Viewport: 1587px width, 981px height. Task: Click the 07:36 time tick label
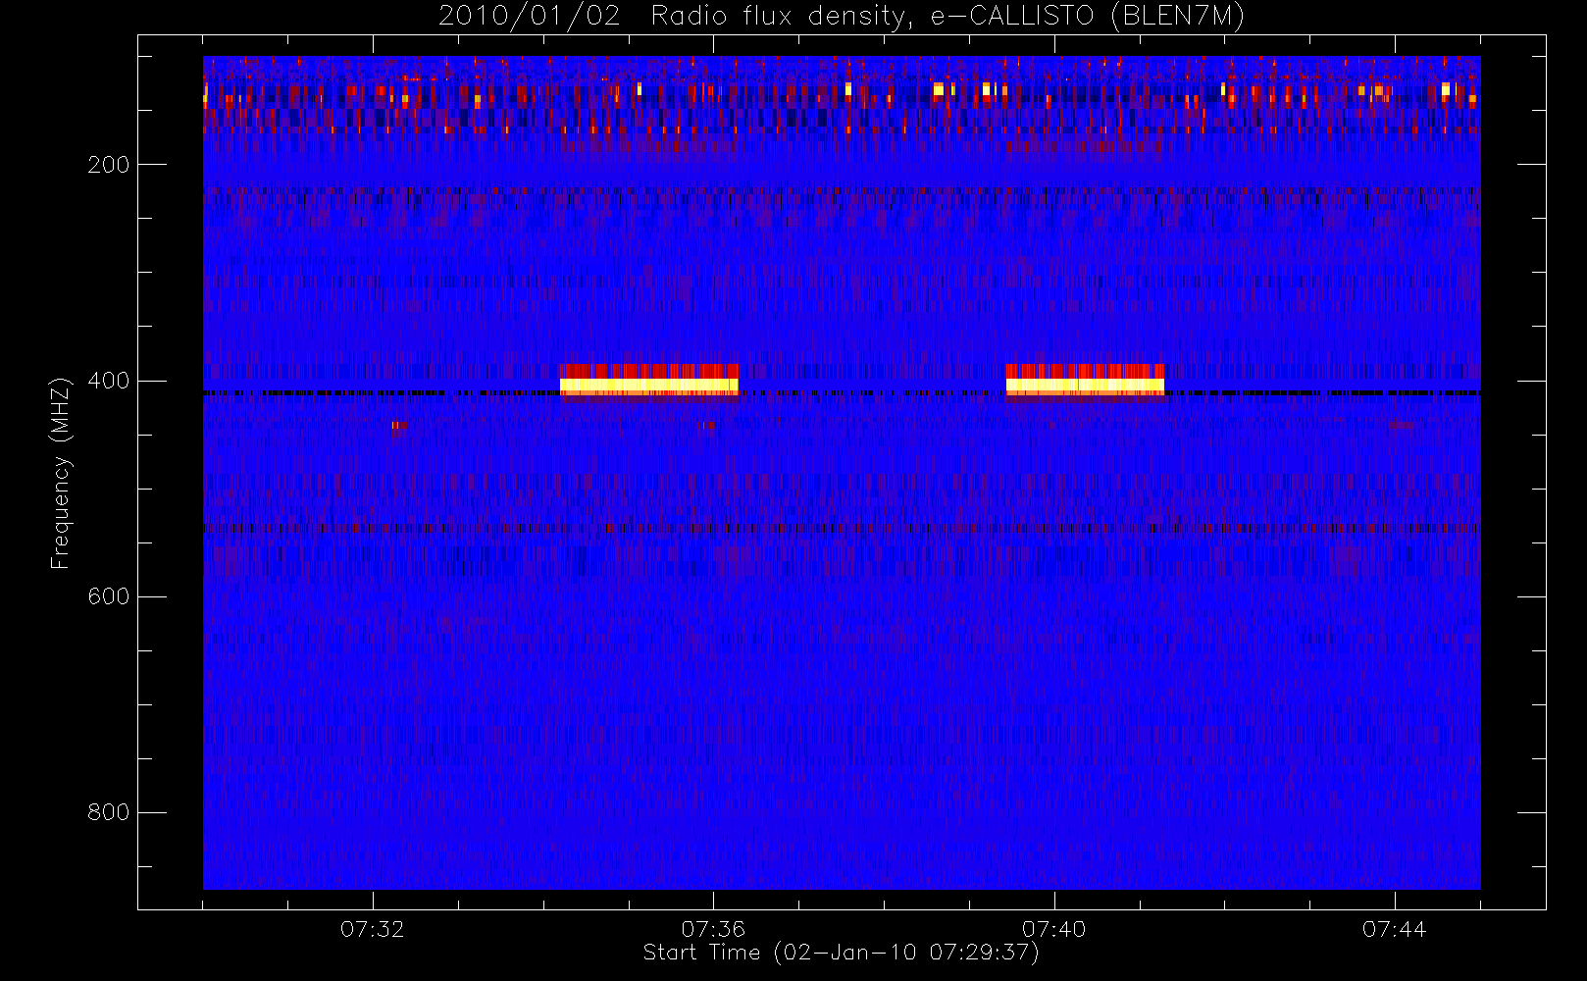[x=713, y=928]
